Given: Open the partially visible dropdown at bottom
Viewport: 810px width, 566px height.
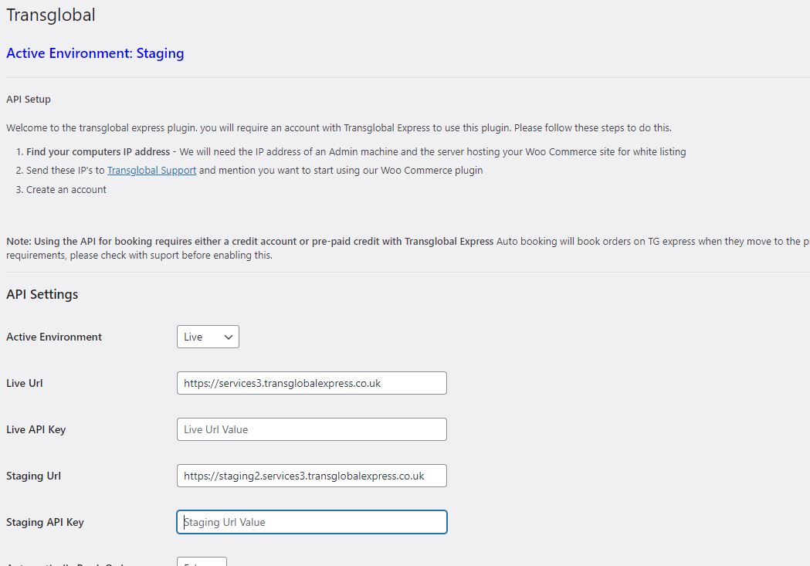Looking at the screenshot, I should 202,561.
